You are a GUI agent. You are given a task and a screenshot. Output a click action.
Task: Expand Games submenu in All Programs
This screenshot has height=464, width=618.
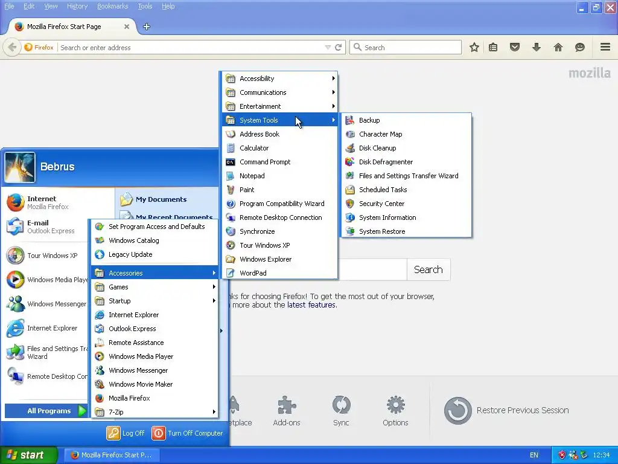click(155, 287)
